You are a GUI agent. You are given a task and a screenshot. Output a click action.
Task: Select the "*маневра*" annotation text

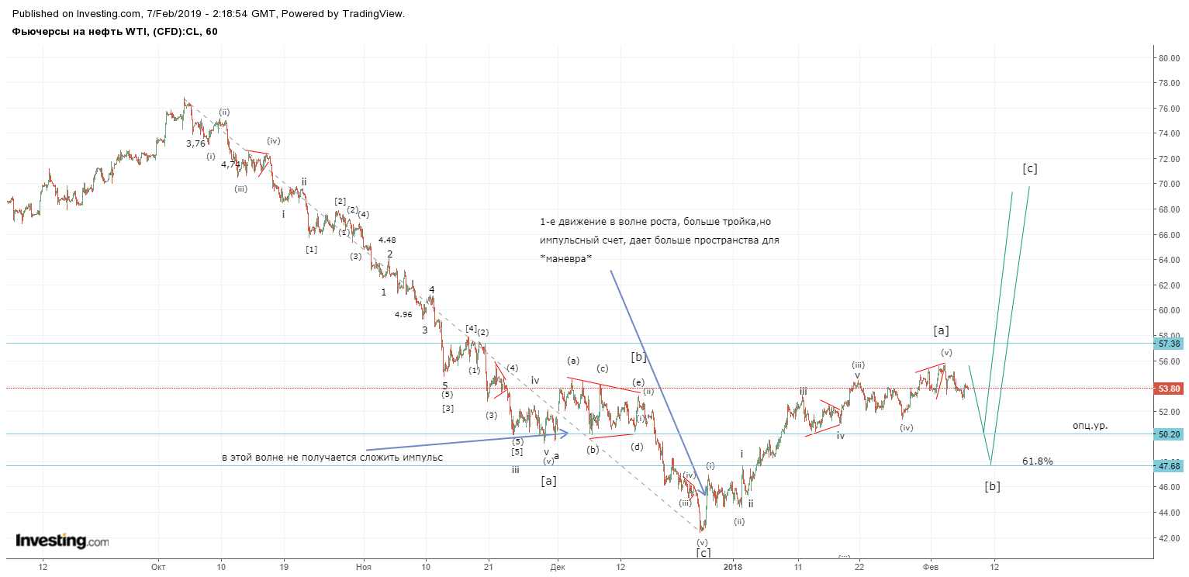[566, 259]
